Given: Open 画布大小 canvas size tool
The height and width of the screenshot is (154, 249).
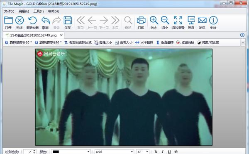Looking at the screenshot, I should point(124,43).
